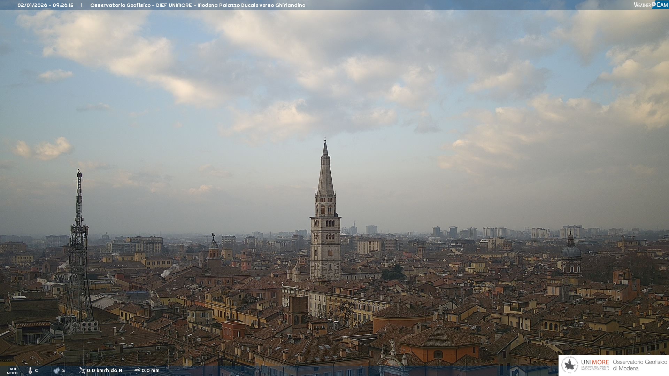This screenshot has height=376, width=669.
Task: Click the WeatherCam camera lens icon
Action: [x=654, y=4]
